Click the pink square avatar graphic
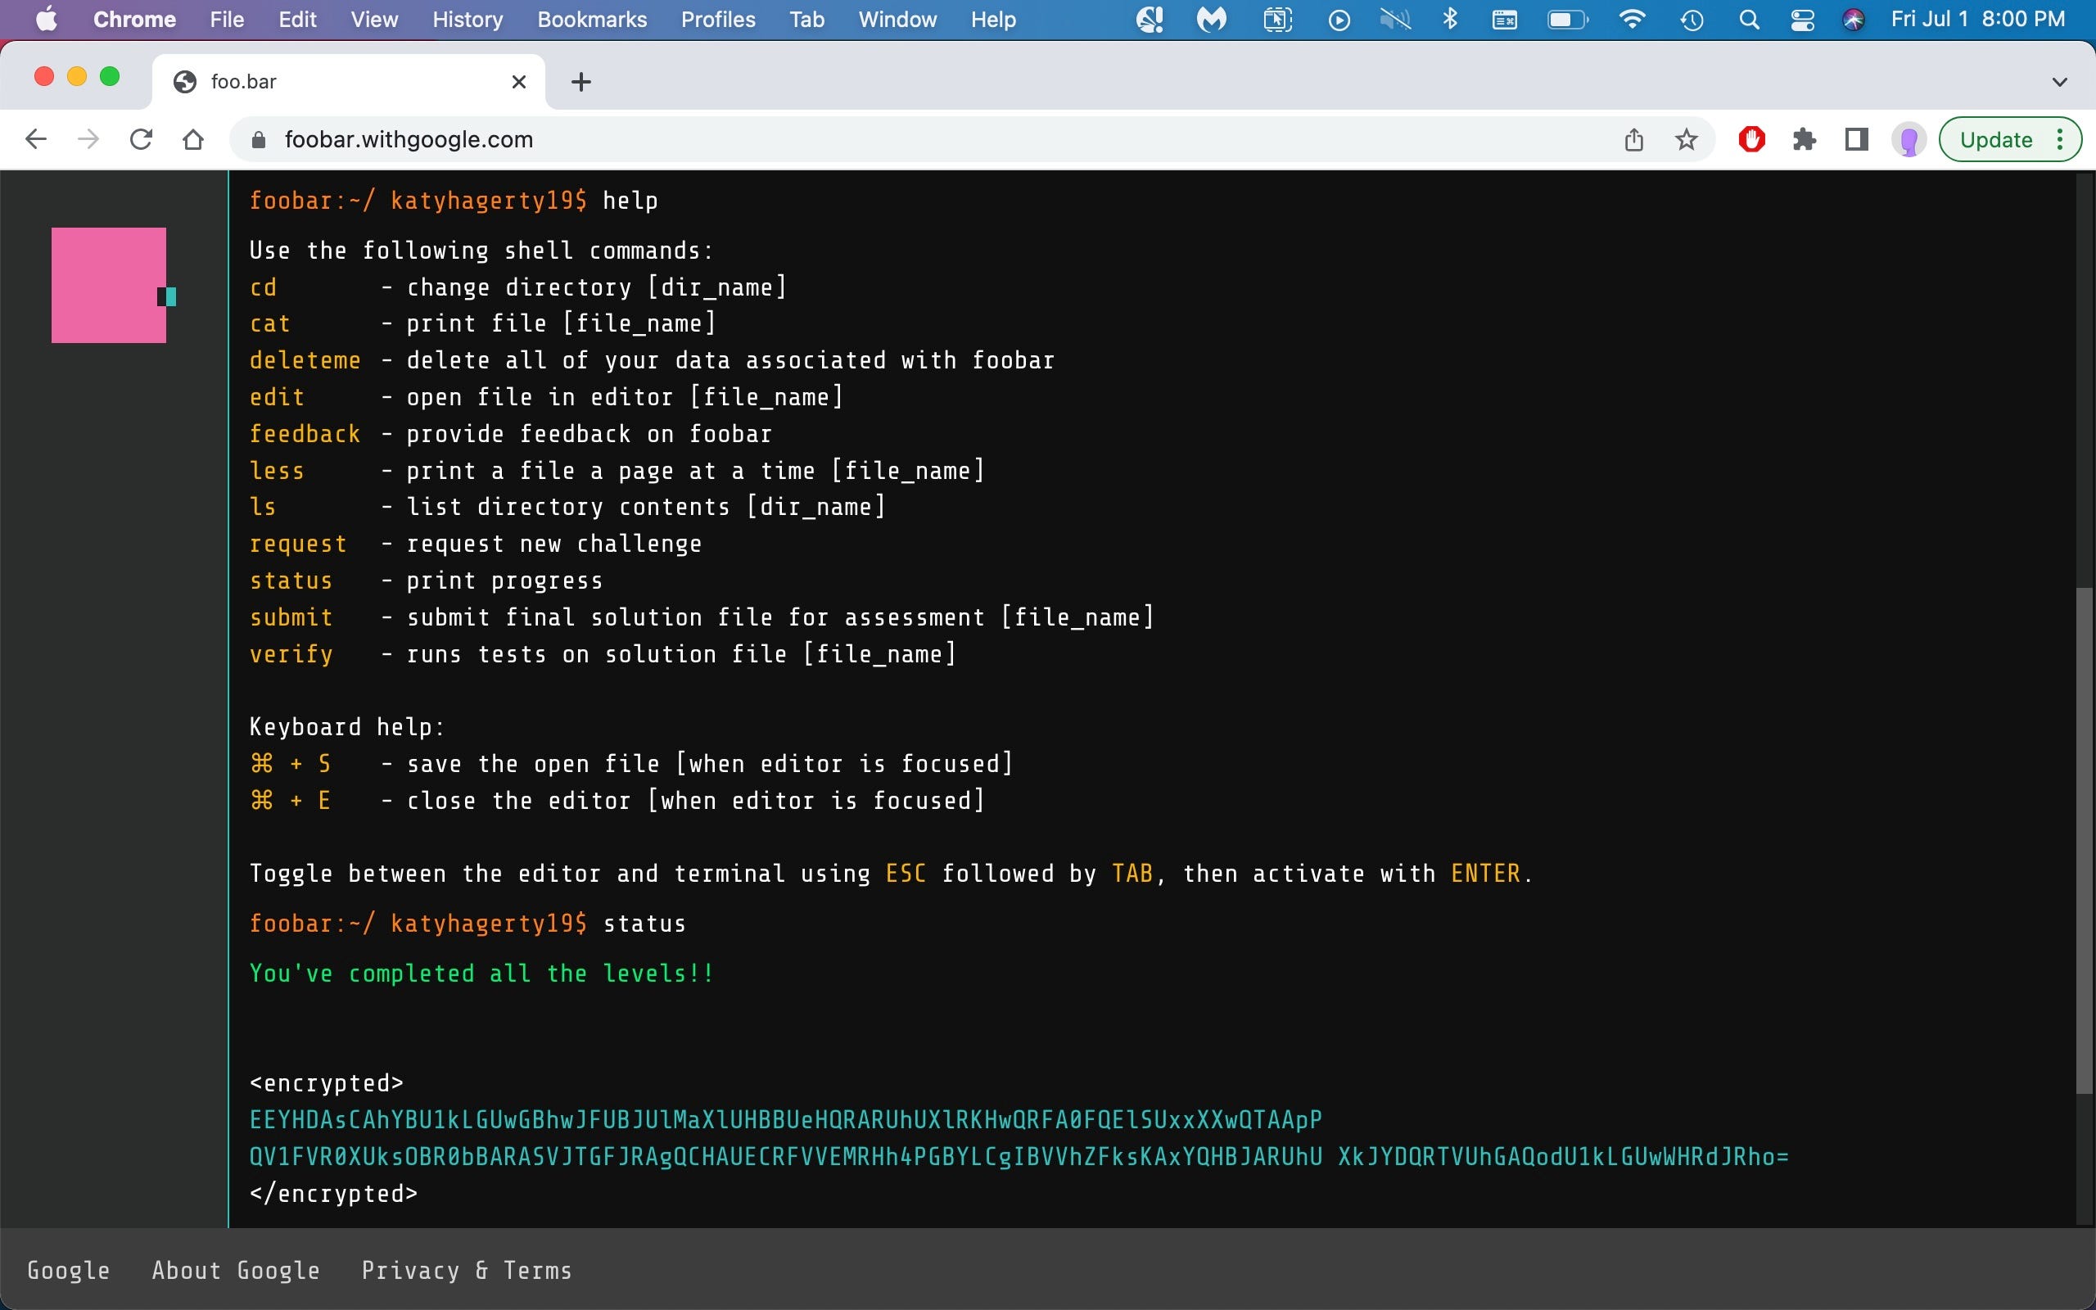The image size is (2096, 1310). pyautogui.click(x=108, y=285)
